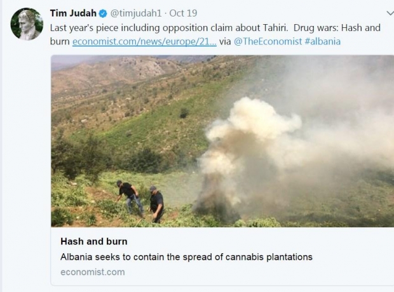Expand the tweet options chevron

pyautogui.click(x=390, y=13)
